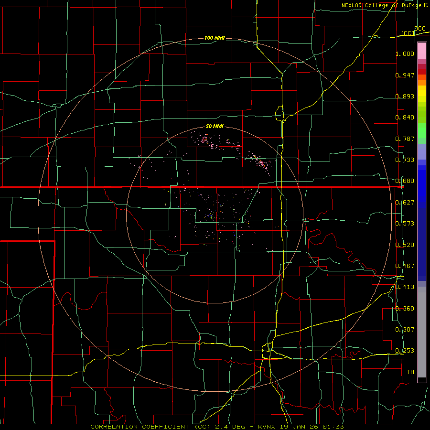Viewport: 430px width, 430px height.
Task: Click the 1.000 color scale value
Action: tap(405, 54)
